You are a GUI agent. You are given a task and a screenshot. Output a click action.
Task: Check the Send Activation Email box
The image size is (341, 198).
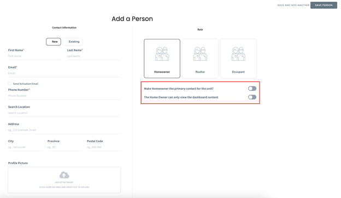(x=10, y=84)
